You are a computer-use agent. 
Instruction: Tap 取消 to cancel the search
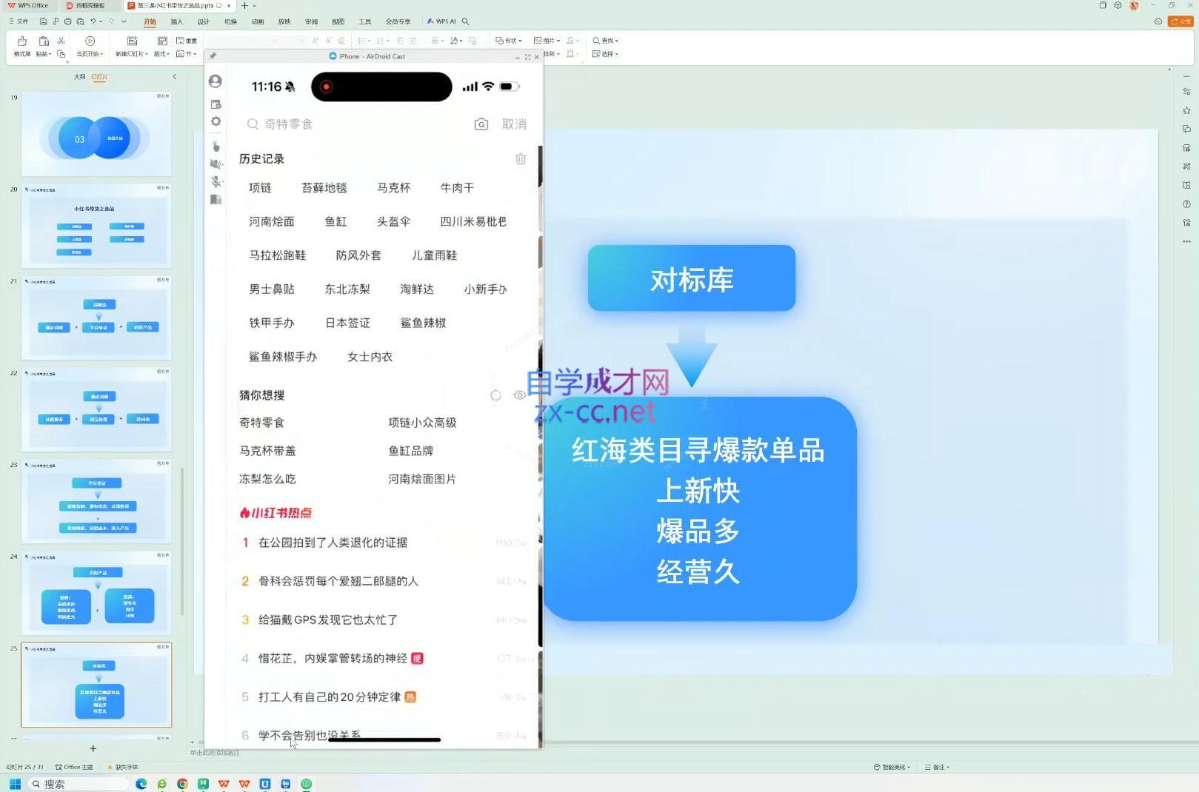click(515, 124)
